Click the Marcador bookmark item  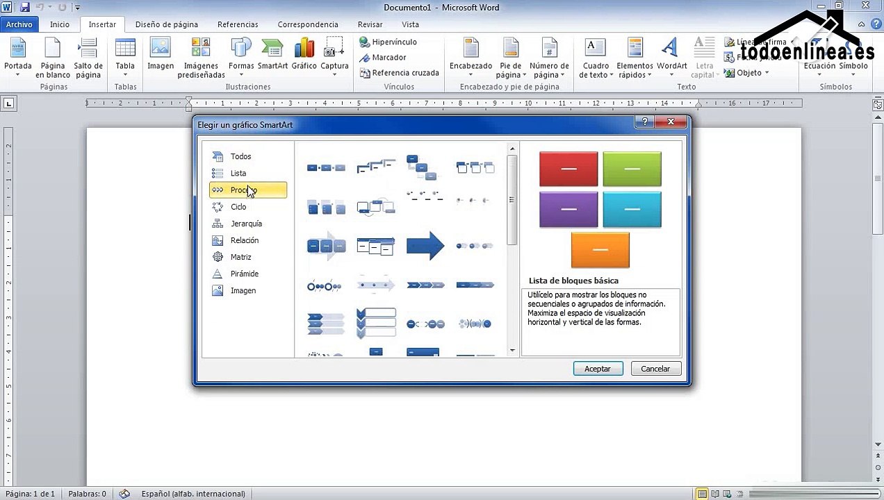click(382, 58)
